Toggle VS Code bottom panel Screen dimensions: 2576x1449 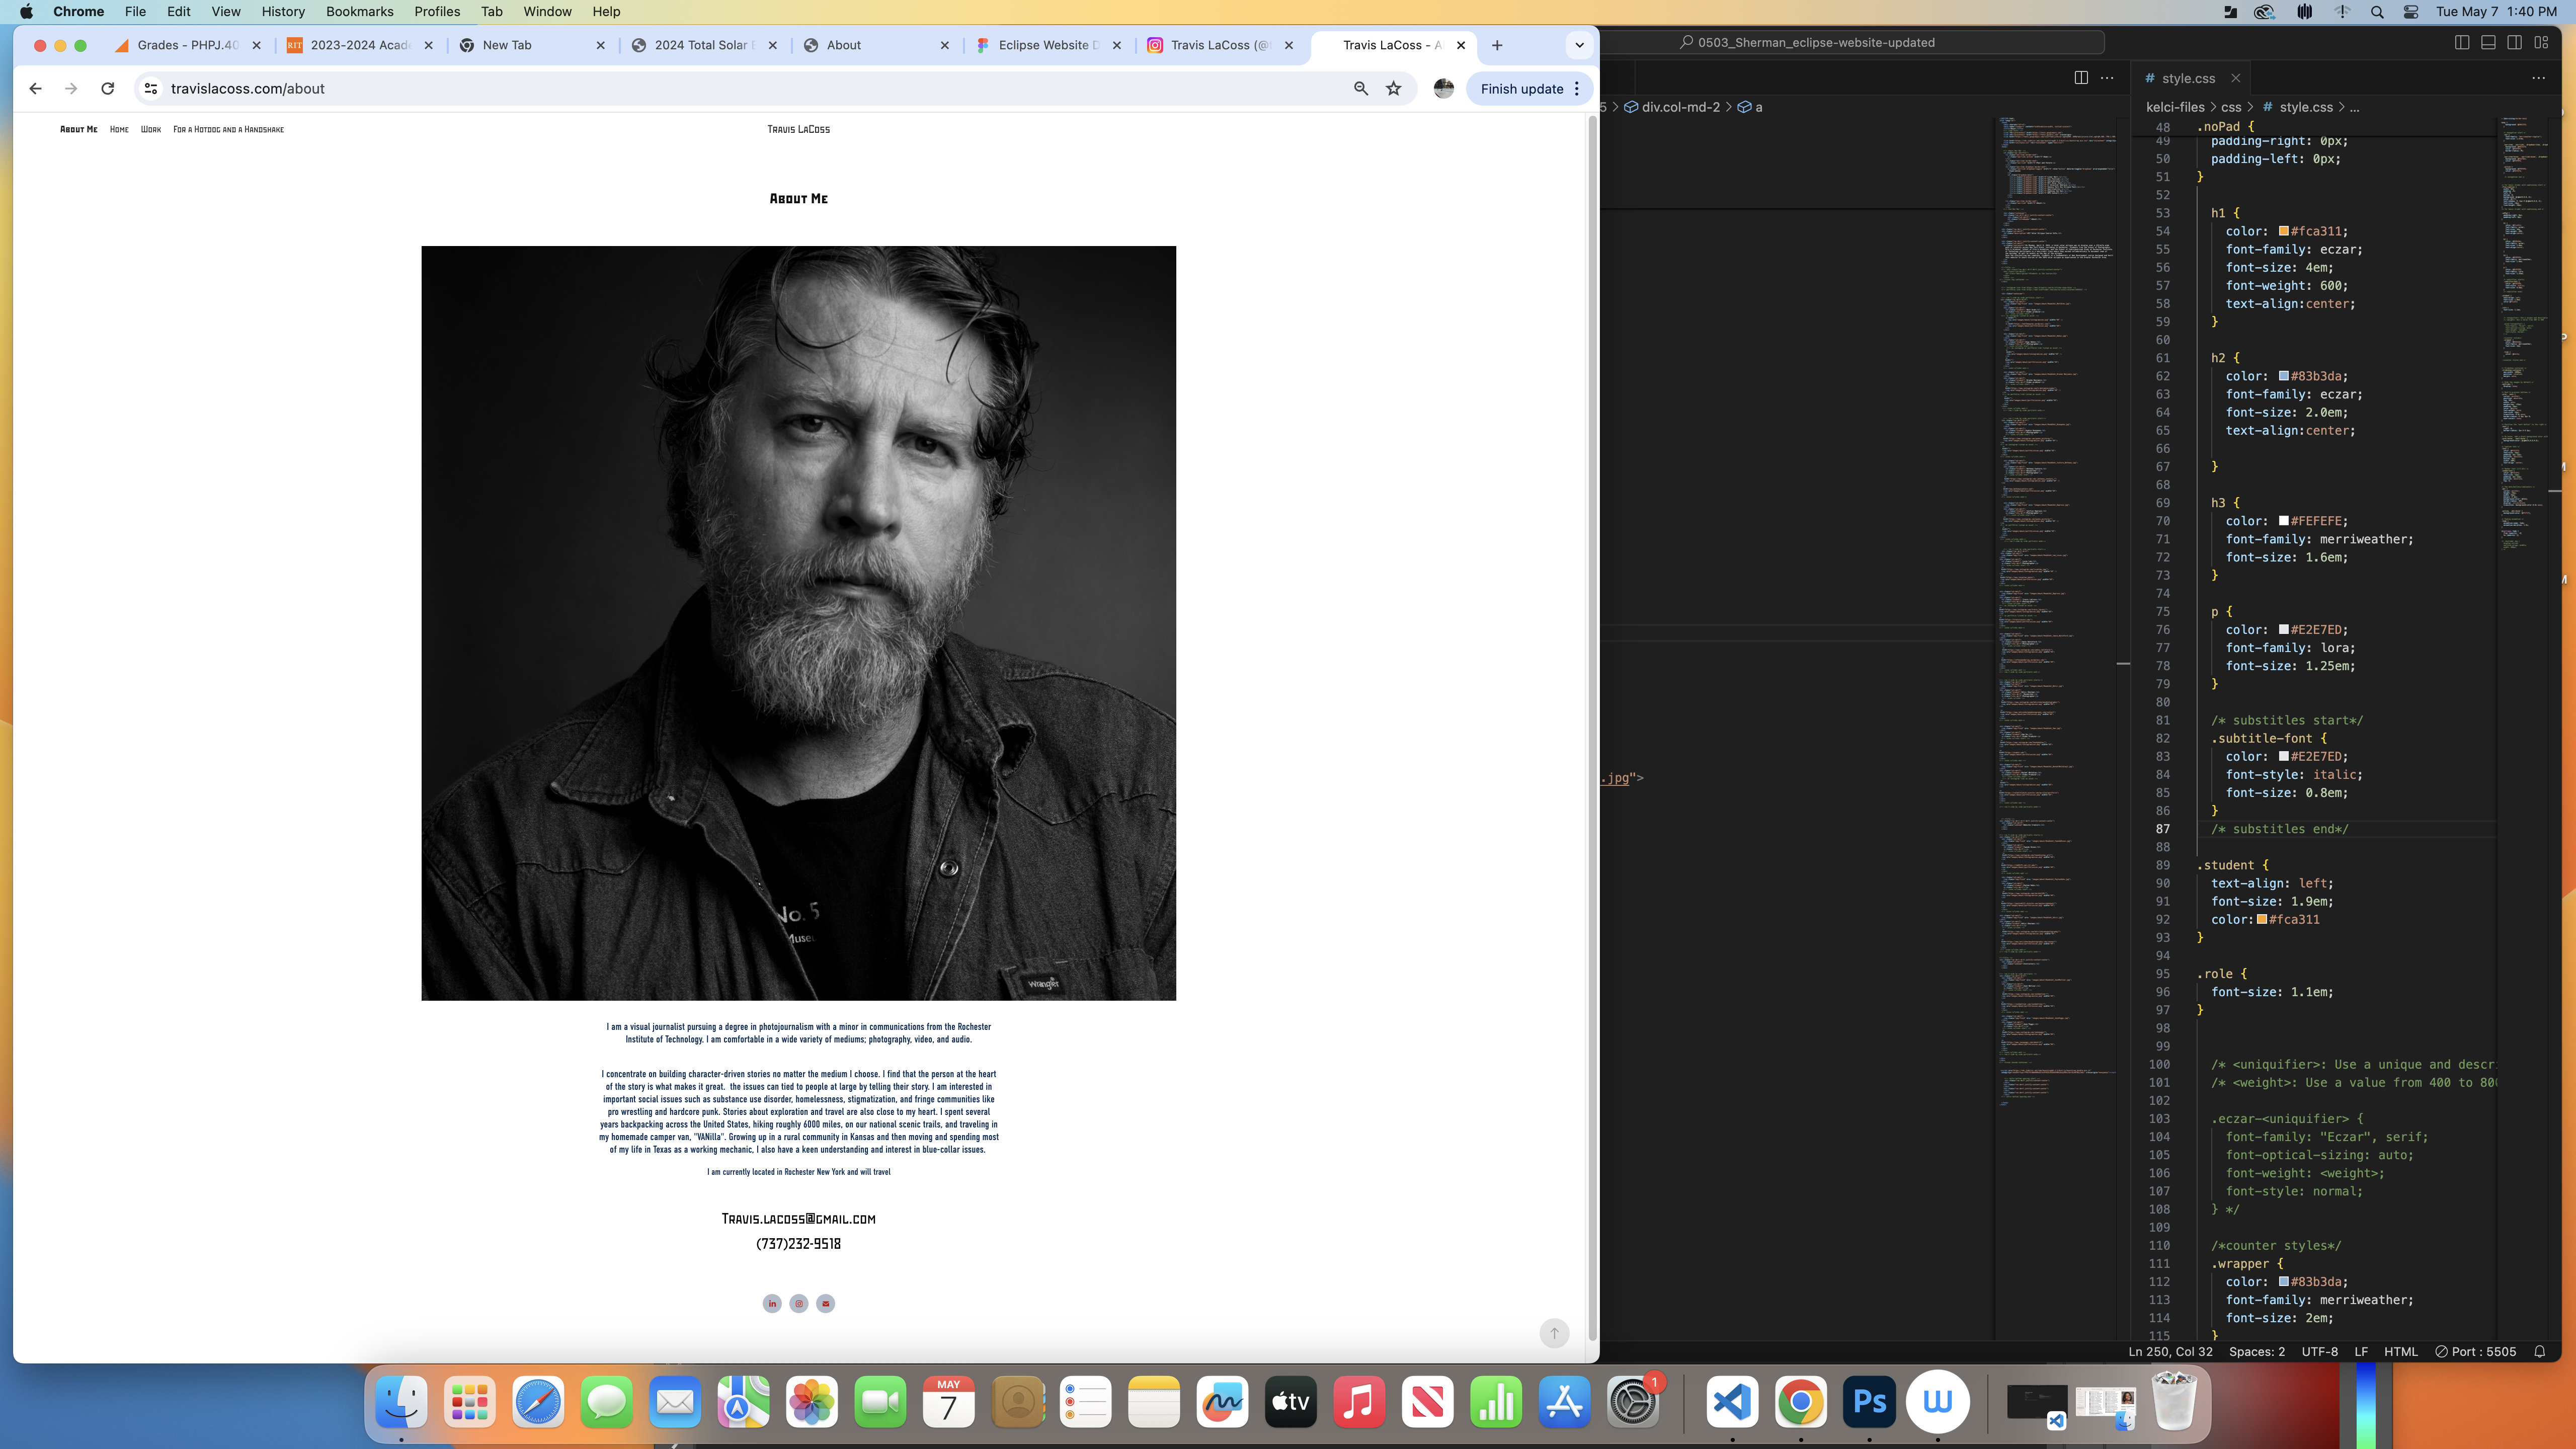(x=2488, y=42)
